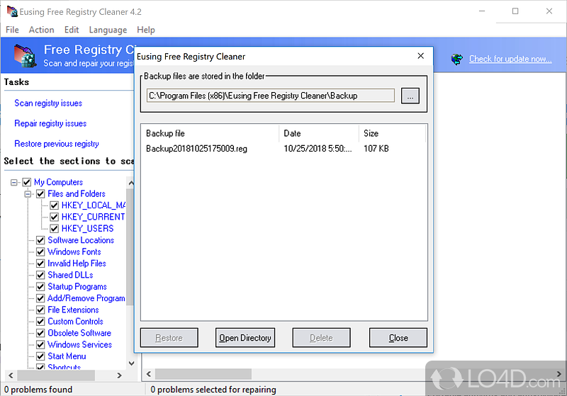Click results pane scroll left arrow
This screenshot has width=567, height=396.
[x=149, y=374]
